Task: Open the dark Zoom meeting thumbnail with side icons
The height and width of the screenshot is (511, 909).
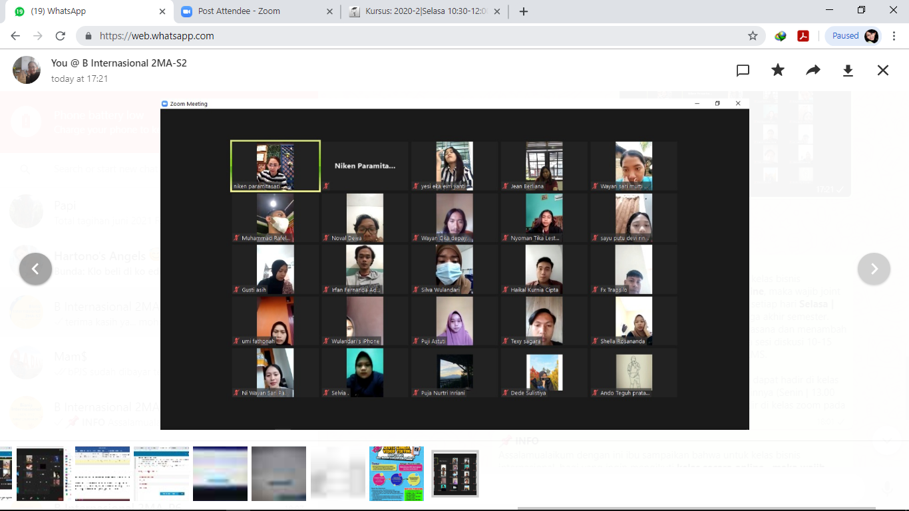Action: pos(40,474)
